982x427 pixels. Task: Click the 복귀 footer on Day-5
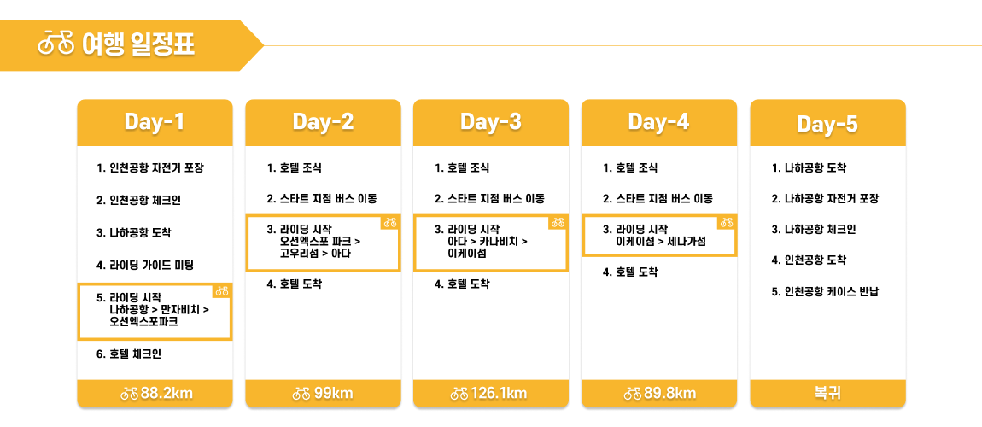click(828, 394)
